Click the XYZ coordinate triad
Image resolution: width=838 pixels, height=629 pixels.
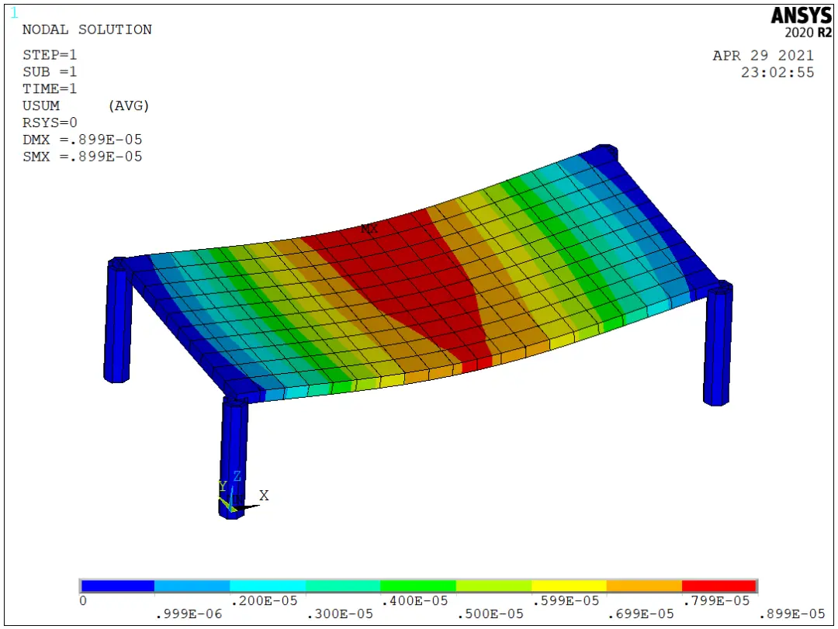click(x=243, y=492)
